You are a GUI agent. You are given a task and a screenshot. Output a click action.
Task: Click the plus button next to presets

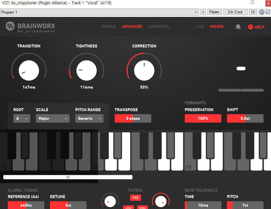click(203, 12)
